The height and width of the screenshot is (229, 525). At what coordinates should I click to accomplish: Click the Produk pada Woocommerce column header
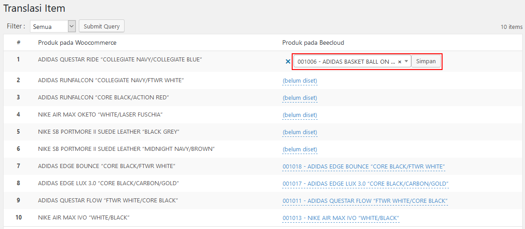click(77, 43)
